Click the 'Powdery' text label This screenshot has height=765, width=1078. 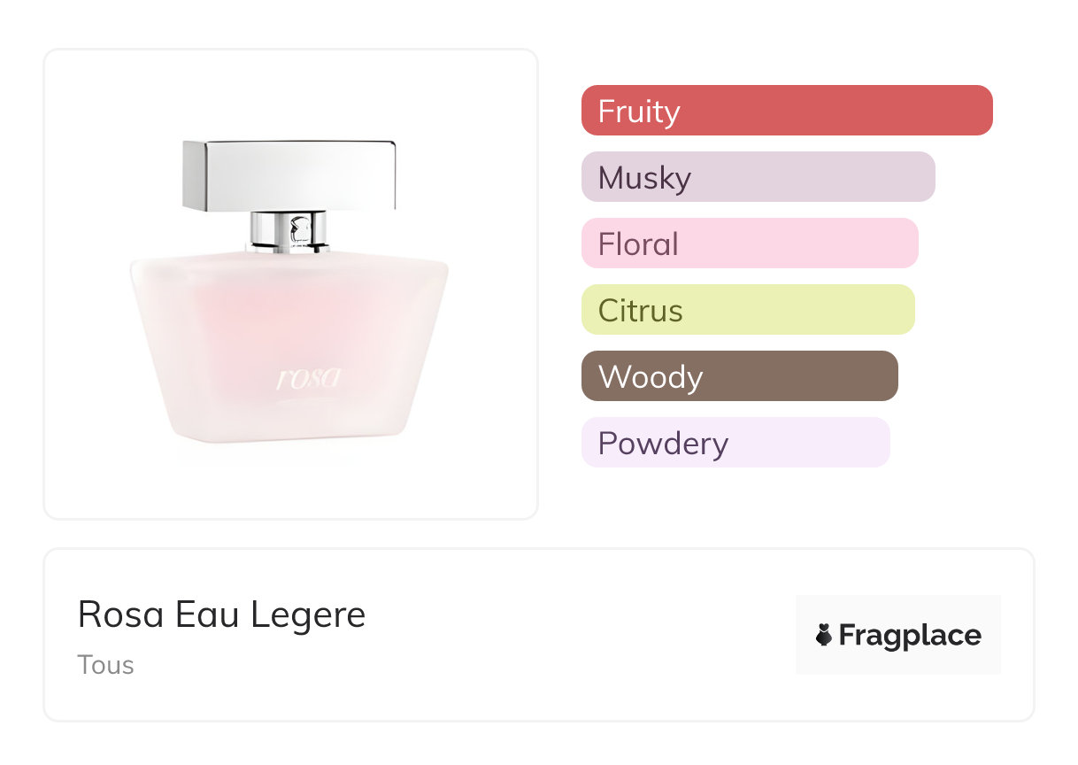click(663, 444)
